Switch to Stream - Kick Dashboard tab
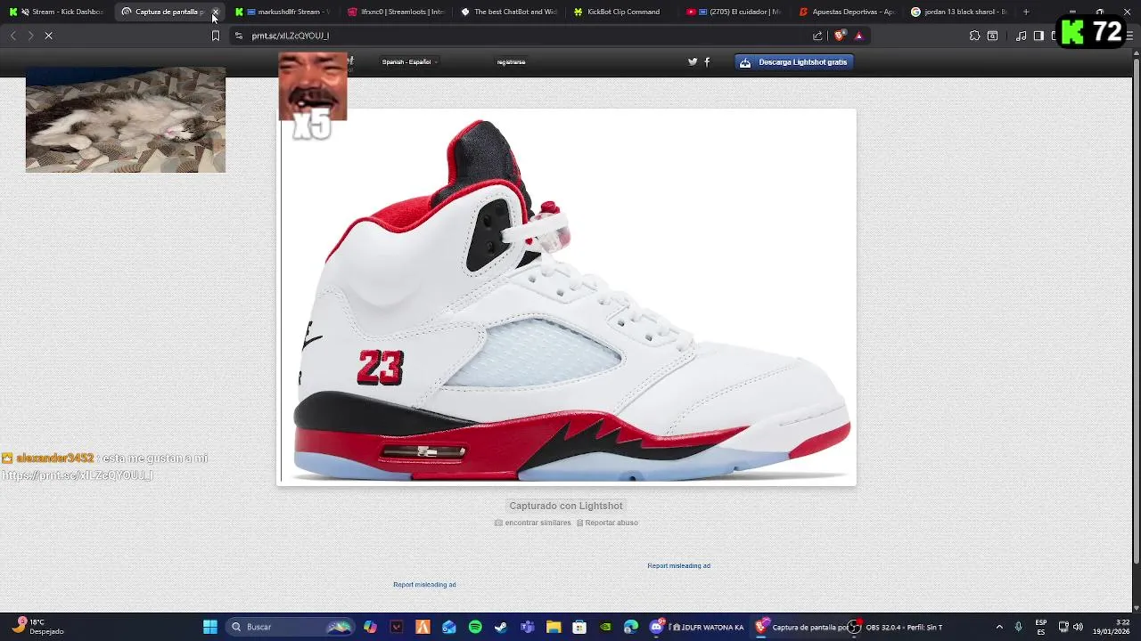The height and width of the screenshot is (641, 1141). point(56,12)
